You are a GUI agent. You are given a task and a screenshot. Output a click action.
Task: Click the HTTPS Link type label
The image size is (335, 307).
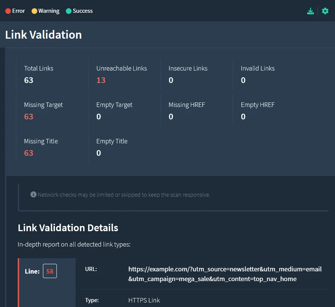(144, 300)
